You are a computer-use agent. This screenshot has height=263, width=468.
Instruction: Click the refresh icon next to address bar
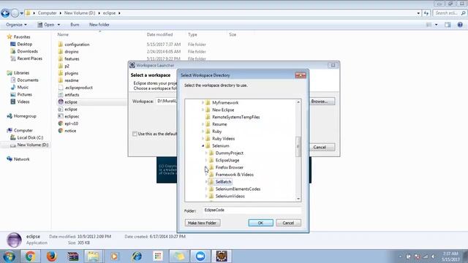pyautogui.click(x=426, y=13)
